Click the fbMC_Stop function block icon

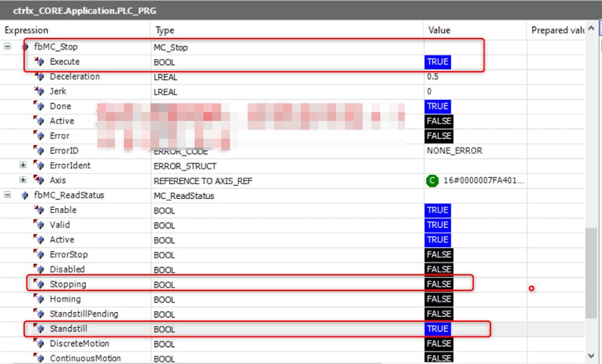point(25,47)
